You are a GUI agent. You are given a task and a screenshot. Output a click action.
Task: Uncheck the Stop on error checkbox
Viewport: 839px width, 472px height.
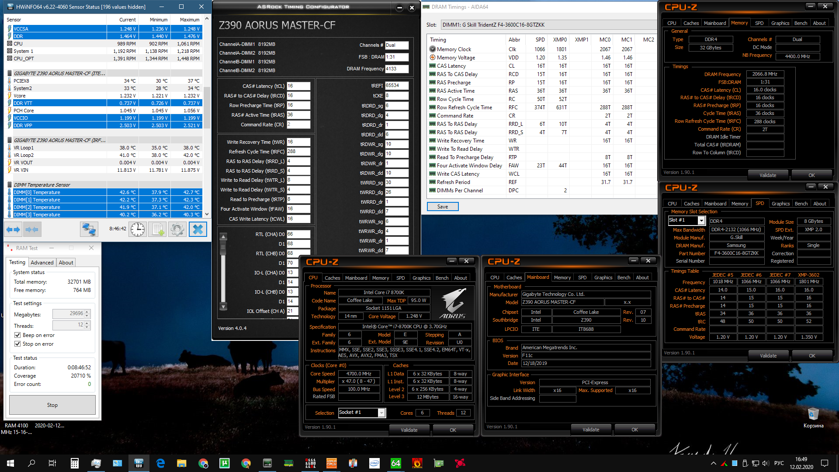[x=17, y=344]
